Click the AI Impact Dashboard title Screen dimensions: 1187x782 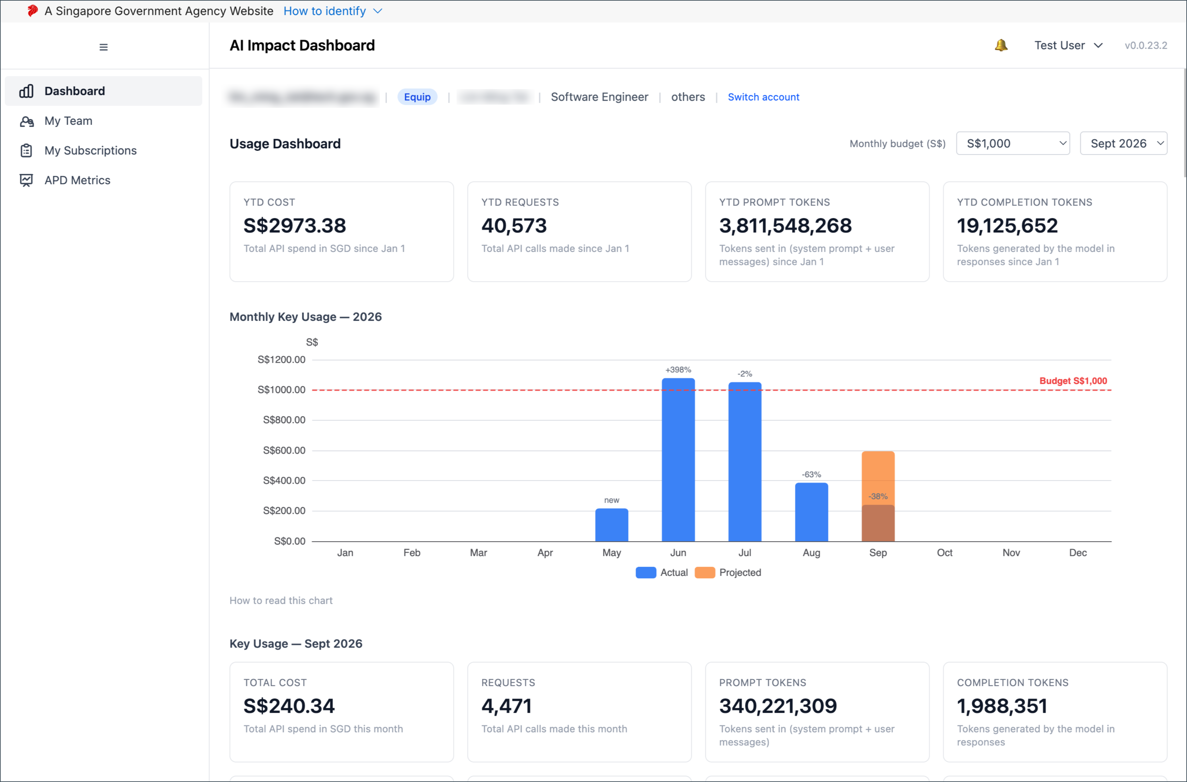[302, 46]
